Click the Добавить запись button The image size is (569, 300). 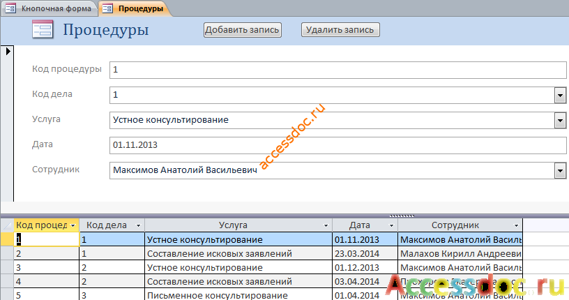(x=243, y=30)
